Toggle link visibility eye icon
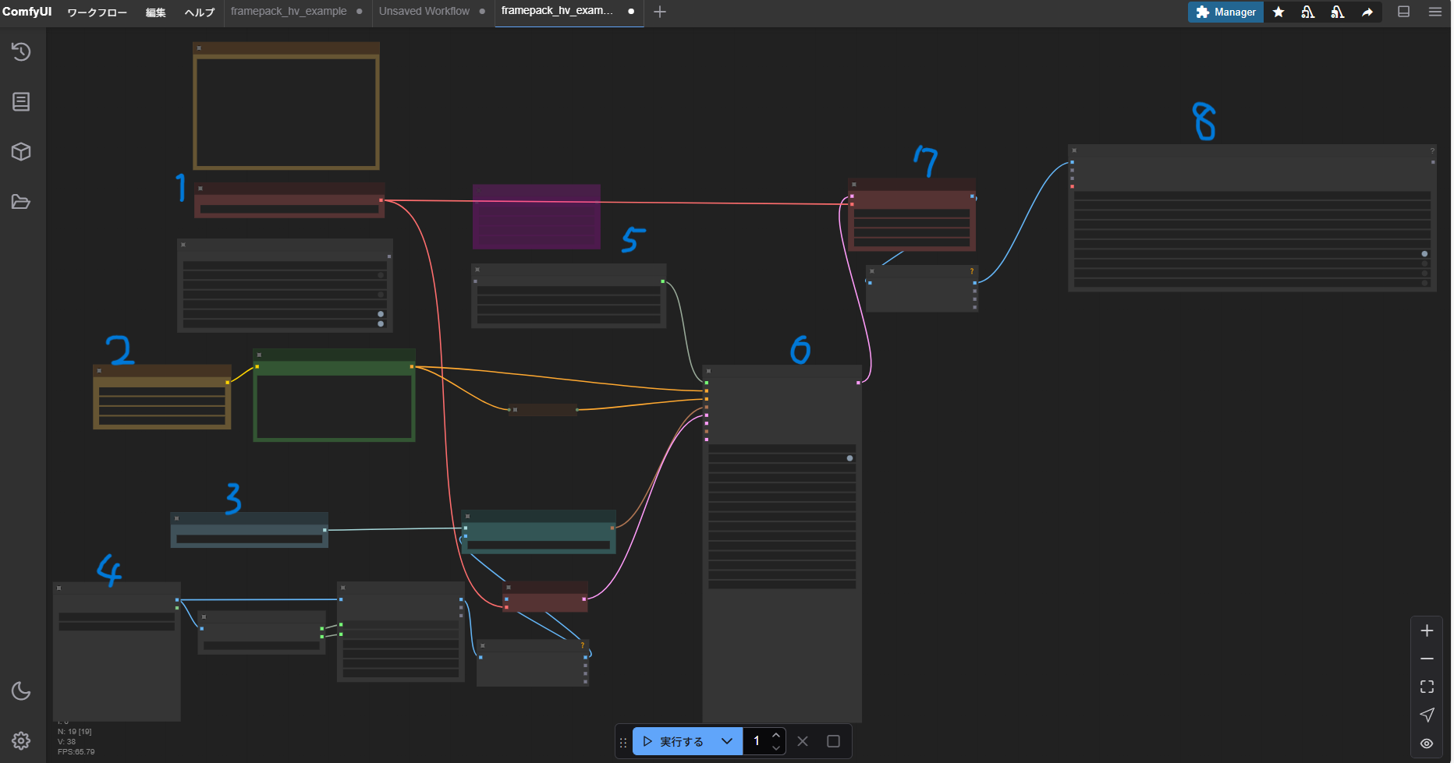Screen dimensions: 1454x763 [x=1427, y=744]
